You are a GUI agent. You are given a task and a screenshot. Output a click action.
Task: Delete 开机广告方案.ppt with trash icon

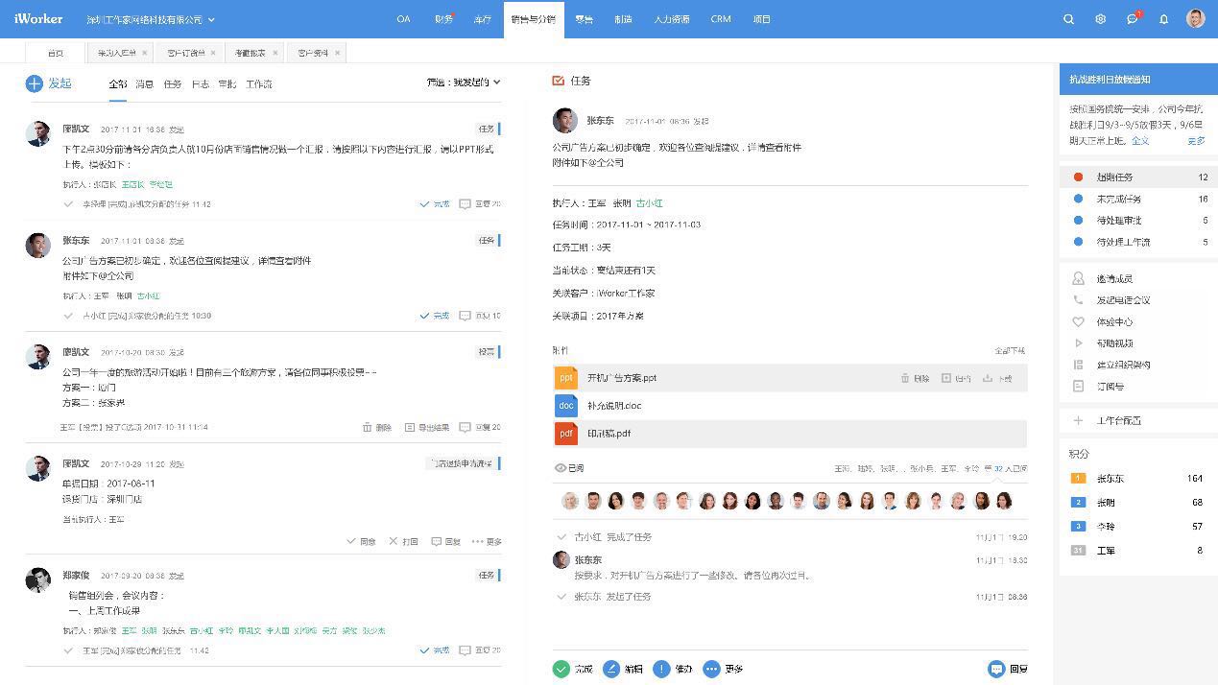(905, 378)
